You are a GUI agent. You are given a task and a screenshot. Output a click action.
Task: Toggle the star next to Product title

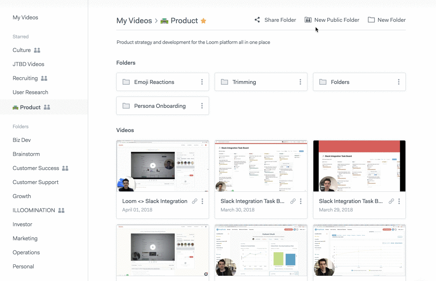(203, 21)
